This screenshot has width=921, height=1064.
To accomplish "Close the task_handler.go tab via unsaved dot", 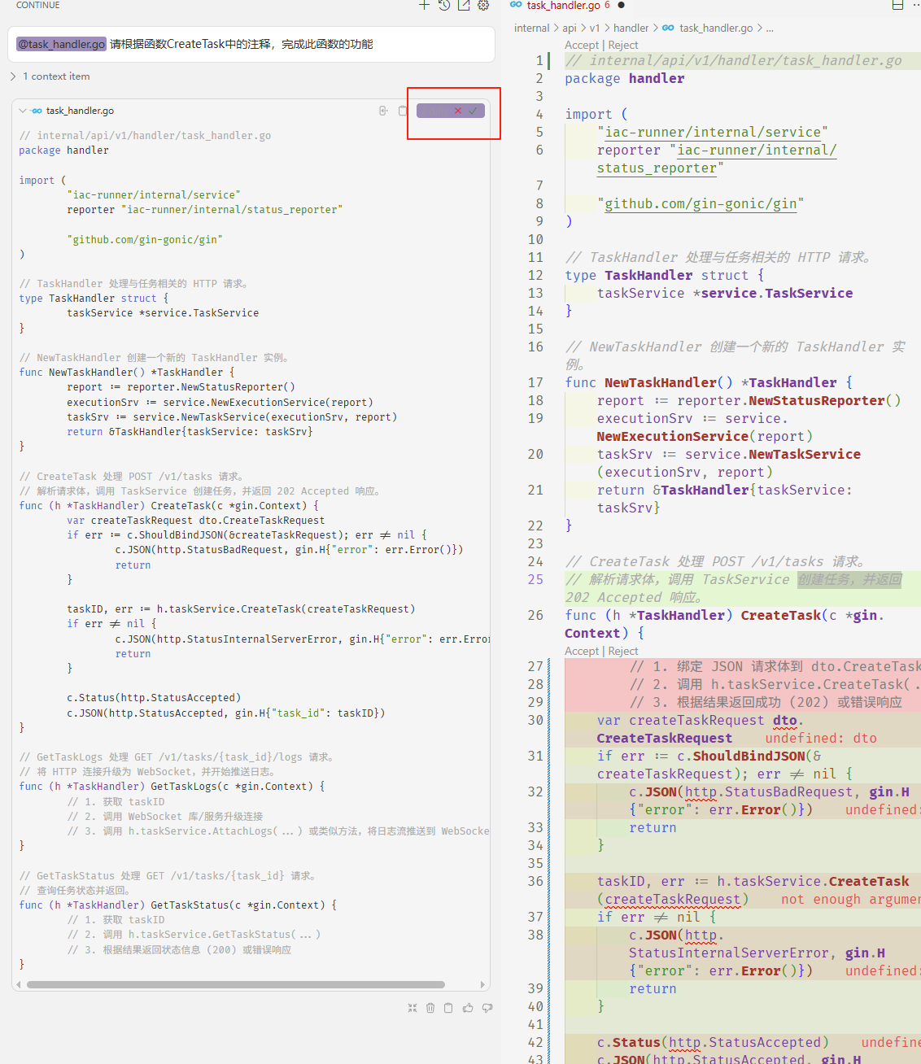I will coord(621,5).
